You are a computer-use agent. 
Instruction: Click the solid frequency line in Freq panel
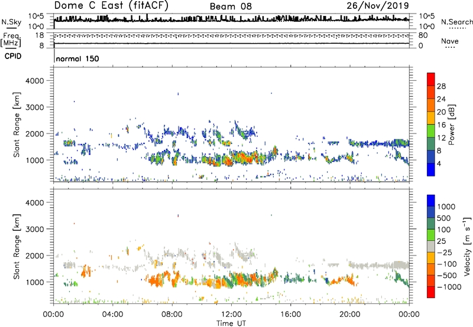coord(231,44)
